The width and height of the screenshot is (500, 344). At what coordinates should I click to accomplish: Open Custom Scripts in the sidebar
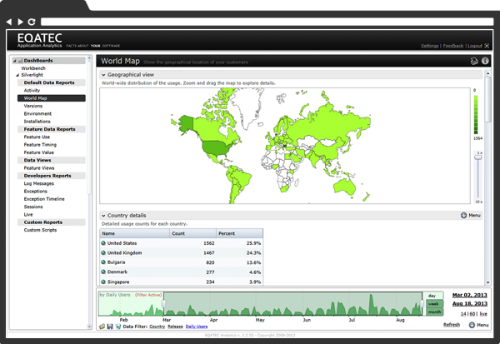41,230
